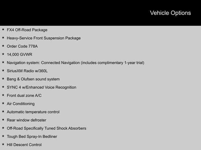Click SYNC 4 w/Enhanced Voice Recognition text

point(41,87)
